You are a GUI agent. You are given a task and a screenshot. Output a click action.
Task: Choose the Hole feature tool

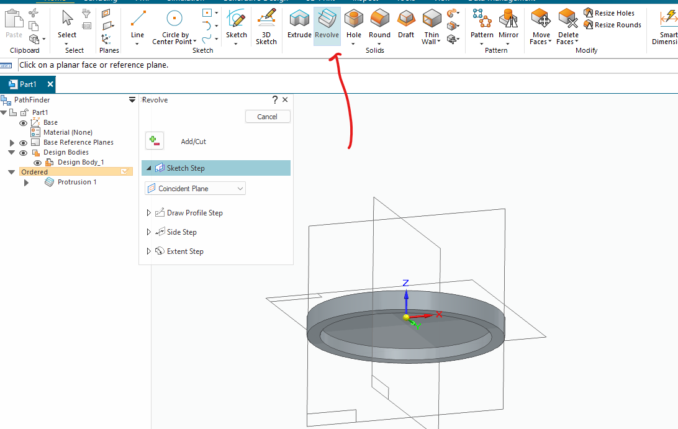coord(354,24)
